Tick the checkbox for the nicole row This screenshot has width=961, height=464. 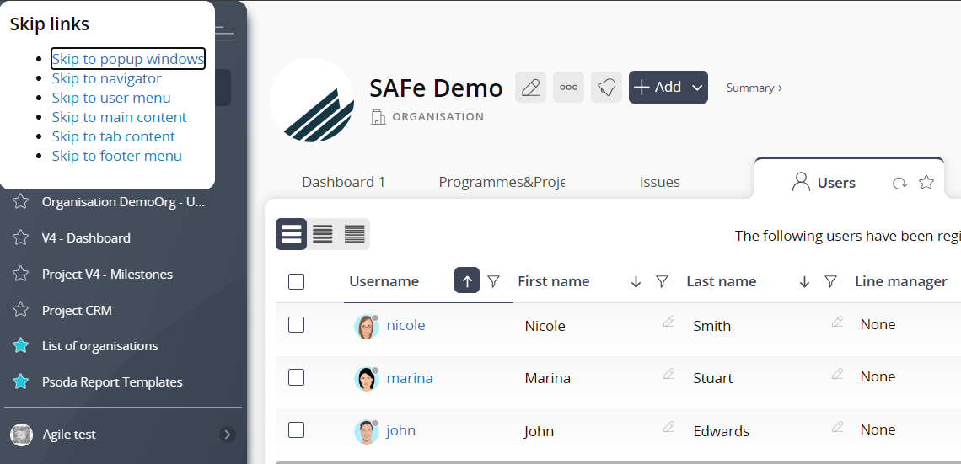296,324
